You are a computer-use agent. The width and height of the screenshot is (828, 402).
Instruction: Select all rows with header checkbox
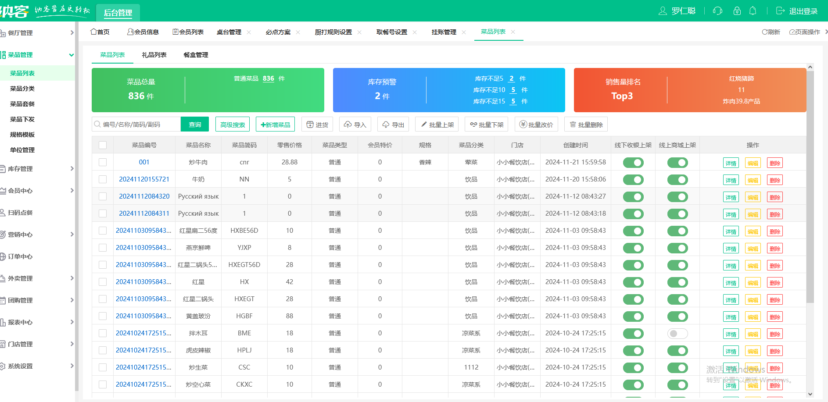point(103,145)
